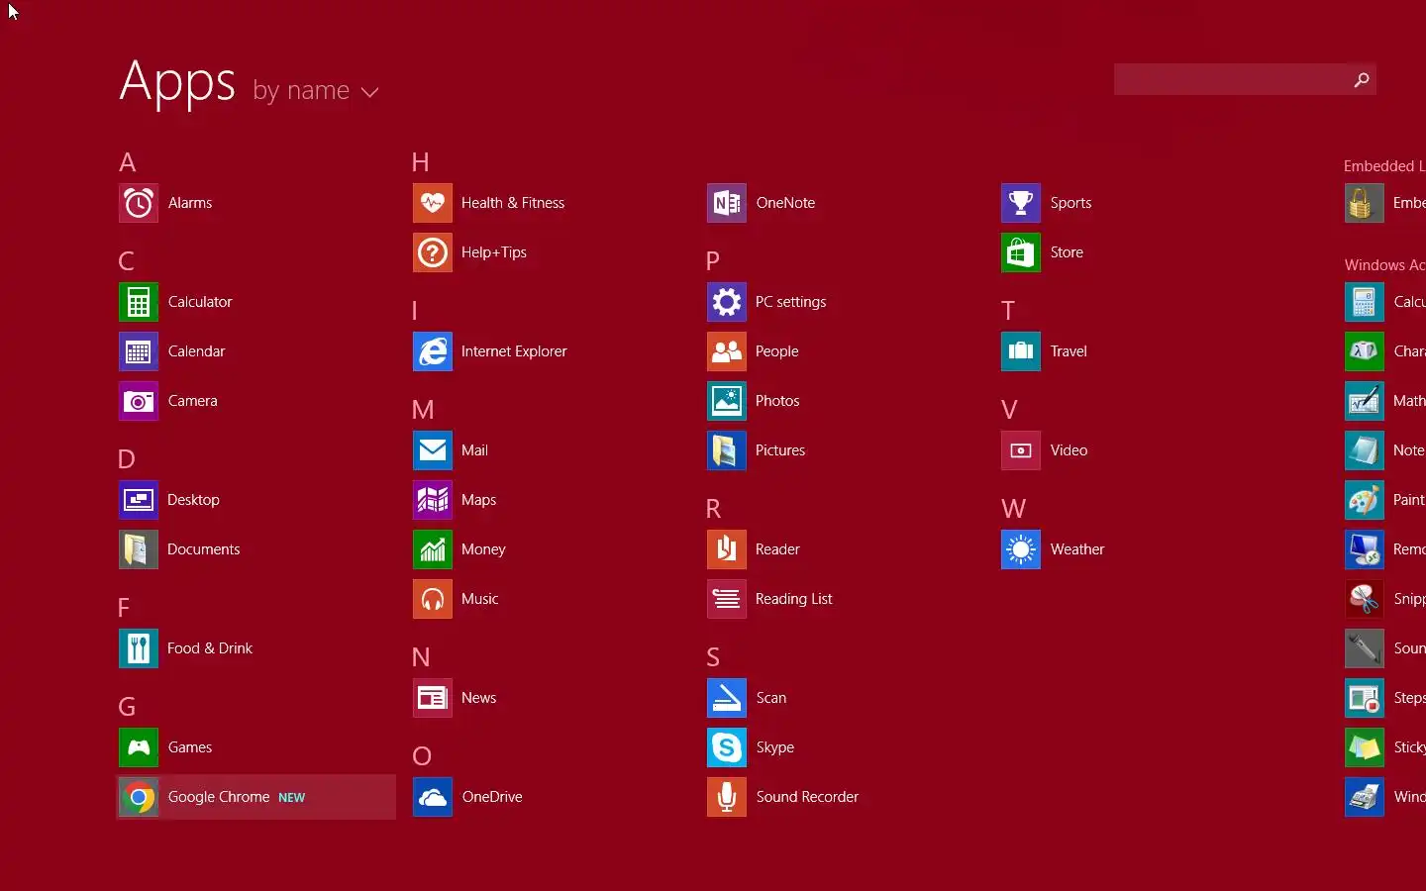The image size is (1426, 891).
Task: Open the Money app icon
Action: click(433, 549)
